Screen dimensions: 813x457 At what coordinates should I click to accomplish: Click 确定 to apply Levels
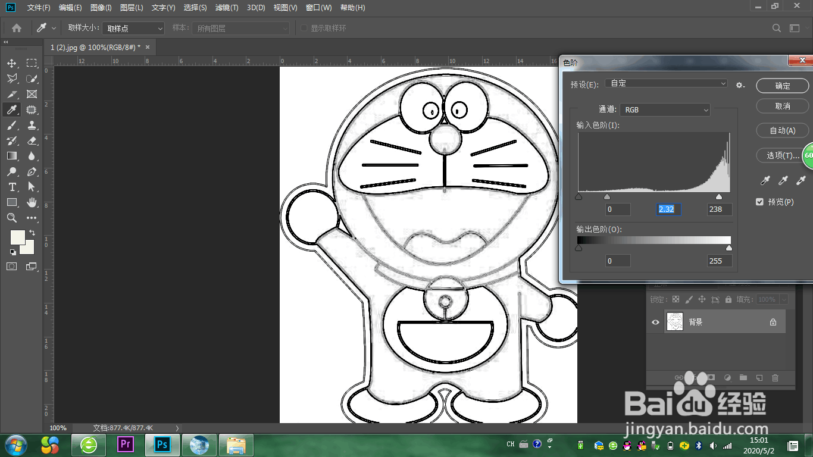coord(783,86)
